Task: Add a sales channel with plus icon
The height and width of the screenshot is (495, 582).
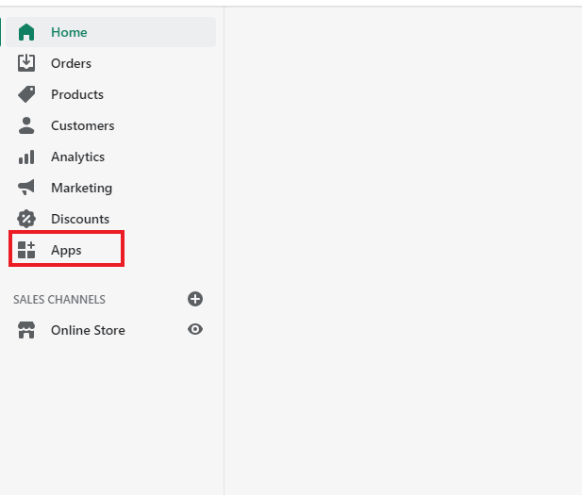Action: (x=195, y=299)
